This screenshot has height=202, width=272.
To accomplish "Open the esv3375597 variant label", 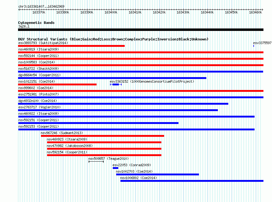I will coord(262,43).
